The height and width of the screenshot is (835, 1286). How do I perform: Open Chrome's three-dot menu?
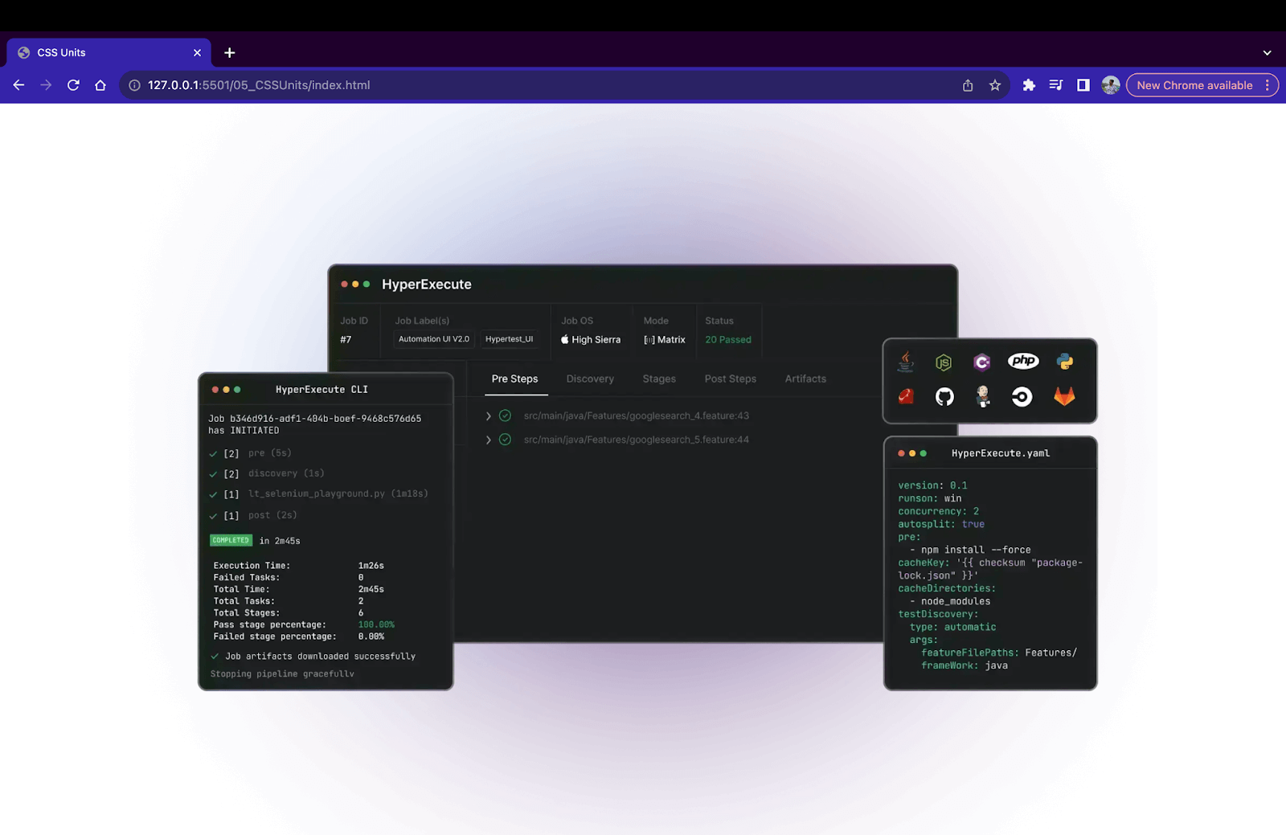[x=1268, y=85]
